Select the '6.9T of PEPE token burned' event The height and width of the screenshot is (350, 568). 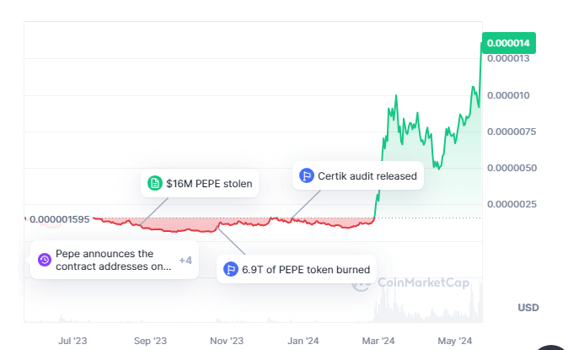[x=307, y=270]
